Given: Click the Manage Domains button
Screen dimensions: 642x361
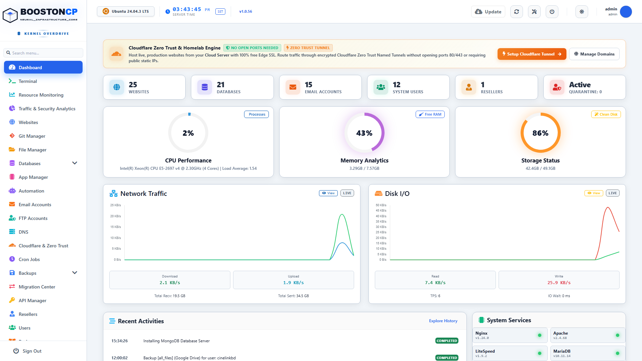Looking at the screenshot, I should (594, 54).
